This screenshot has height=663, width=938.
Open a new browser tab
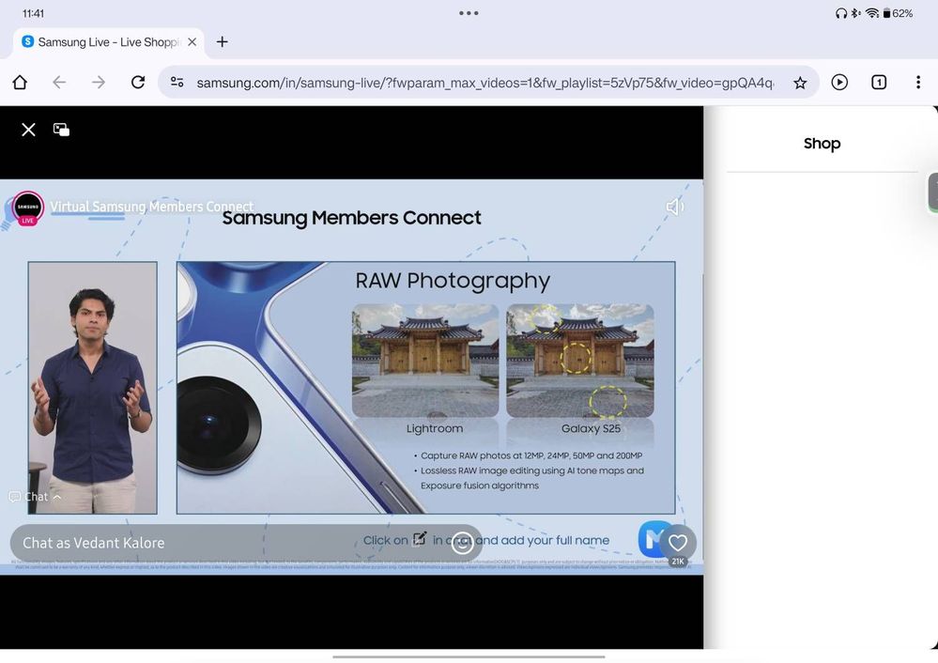(222, 42)
